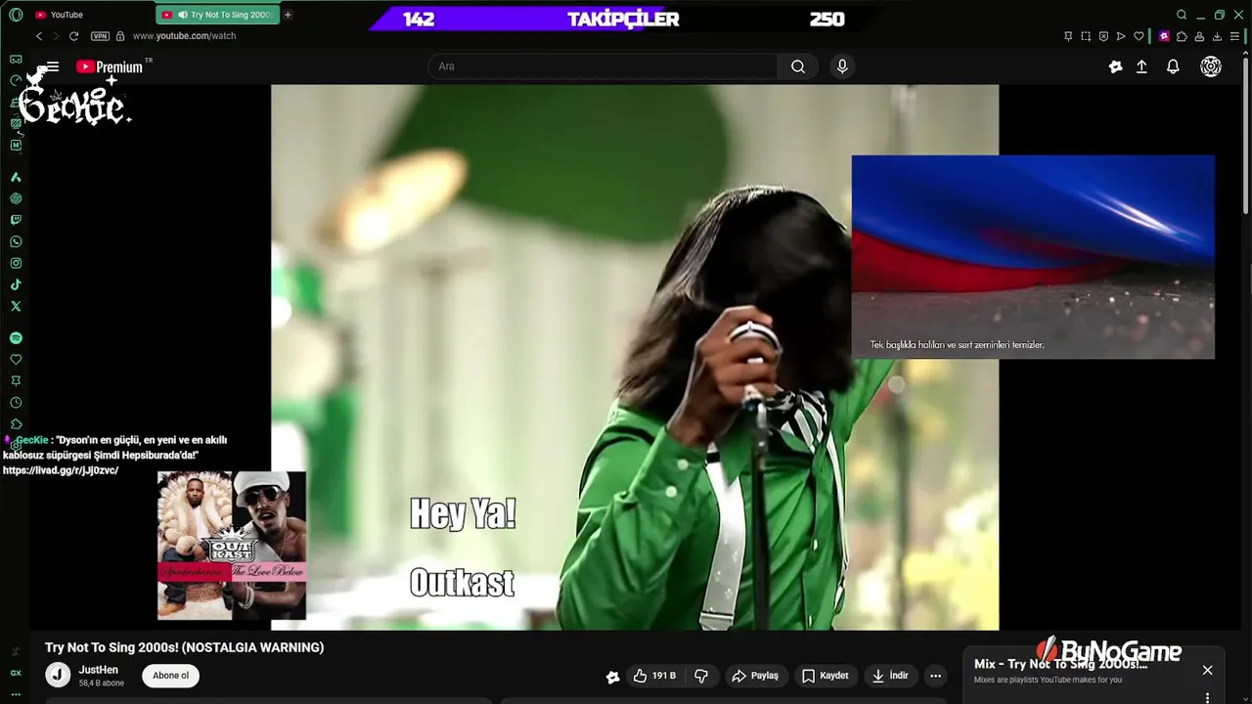
Task: Open the extensions puzzle piece menu
Action: (x=1182, y=36)
